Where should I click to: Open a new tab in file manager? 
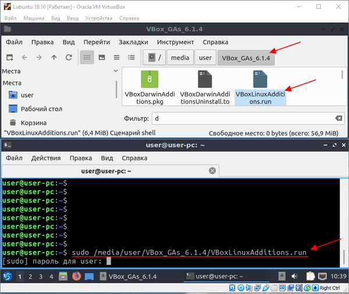click(x=9, y=58)
